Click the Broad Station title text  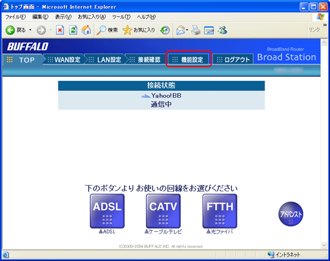point(287,57)
